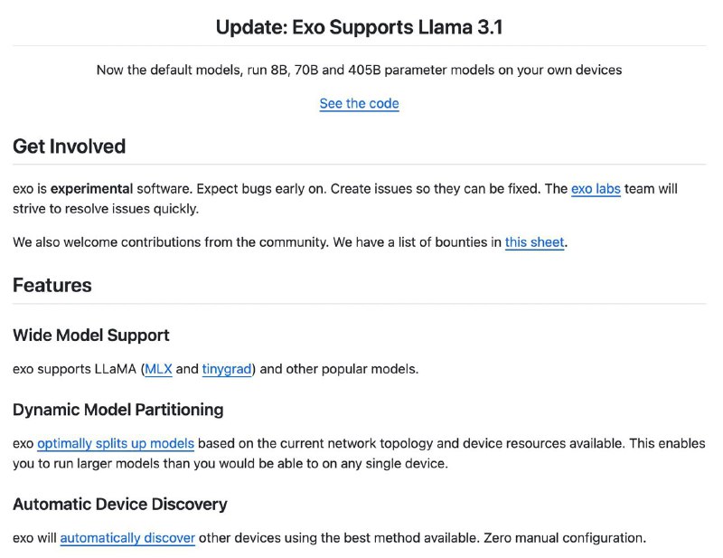Click the 'Zero manual configuration' sentence
Viewport: 723px width, 558px height.
click(564, 538)
